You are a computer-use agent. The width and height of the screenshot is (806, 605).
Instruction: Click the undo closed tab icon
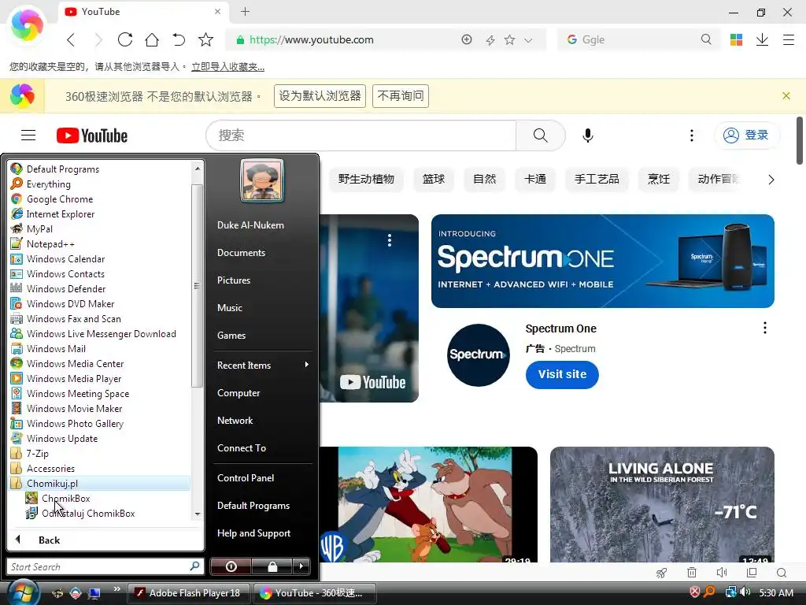179,39
